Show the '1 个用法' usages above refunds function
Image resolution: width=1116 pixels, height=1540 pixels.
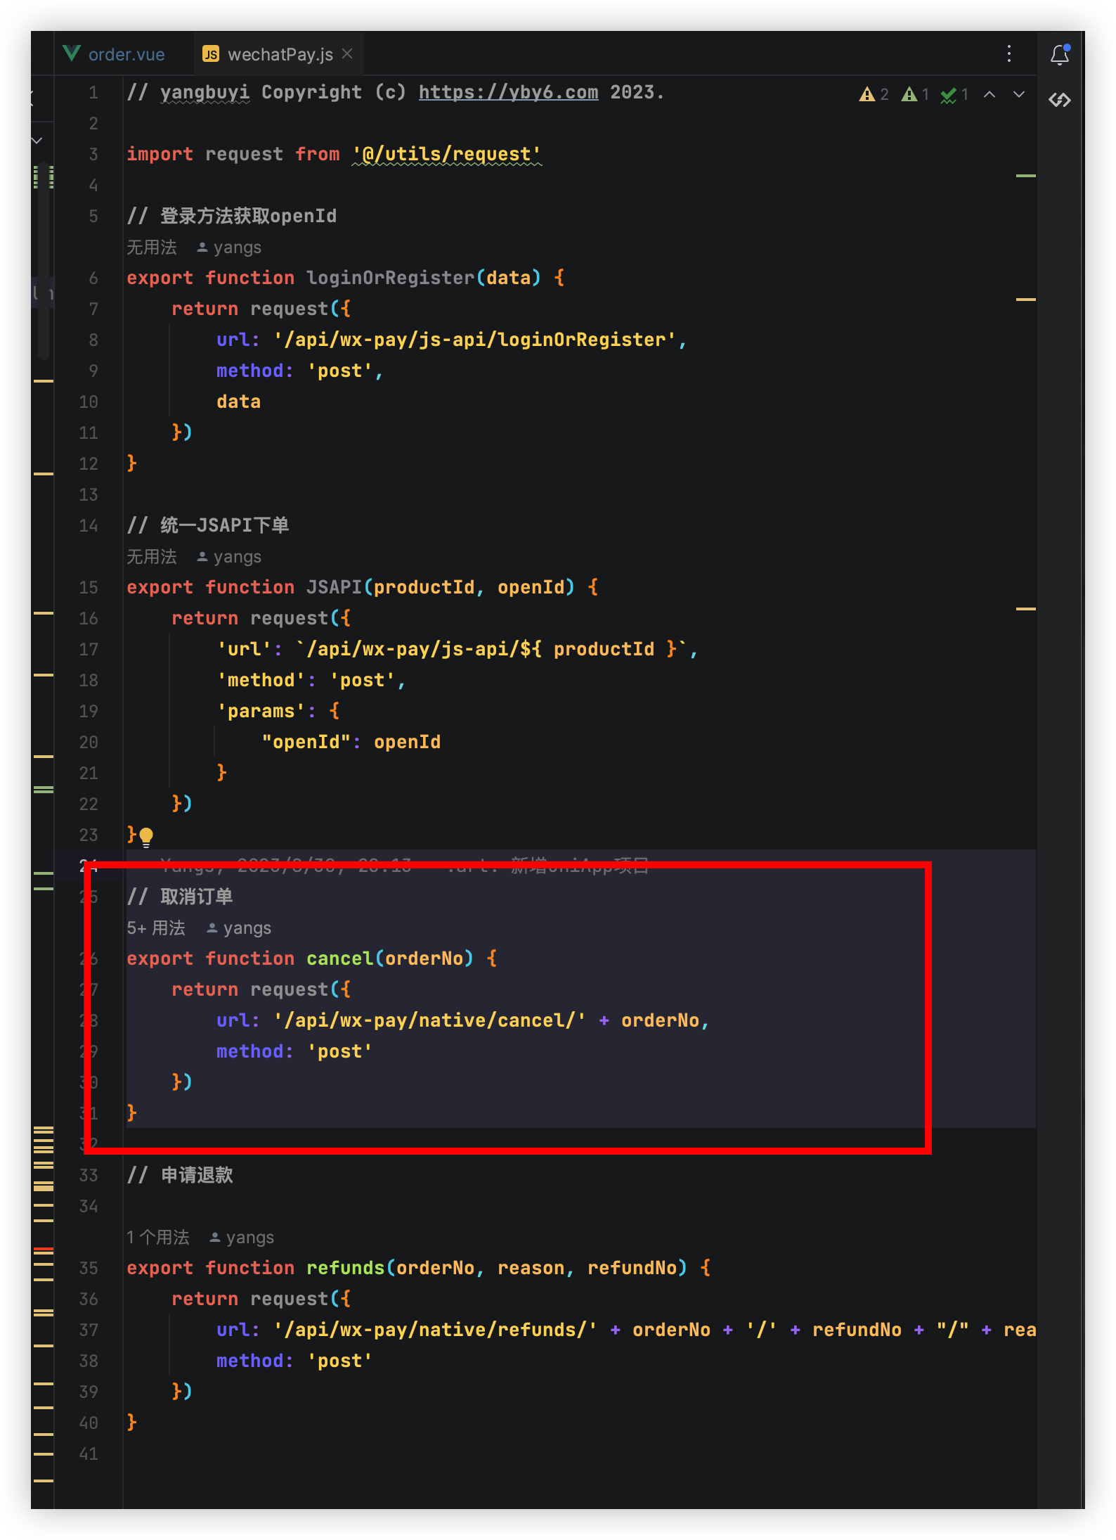coord(158,1238)
